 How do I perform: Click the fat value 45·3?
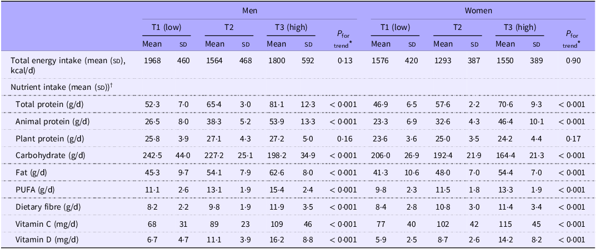pyautogui.click(x=152, y=172)
